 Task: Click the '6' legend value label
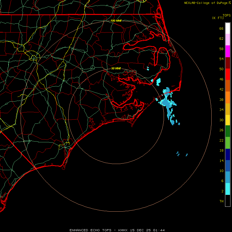[x=222, y=181]
